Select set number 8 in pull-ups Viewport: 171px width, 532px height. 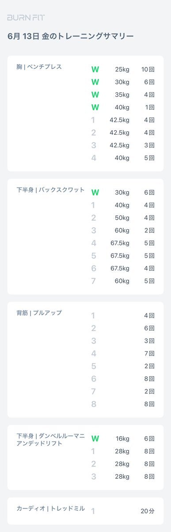93,404
